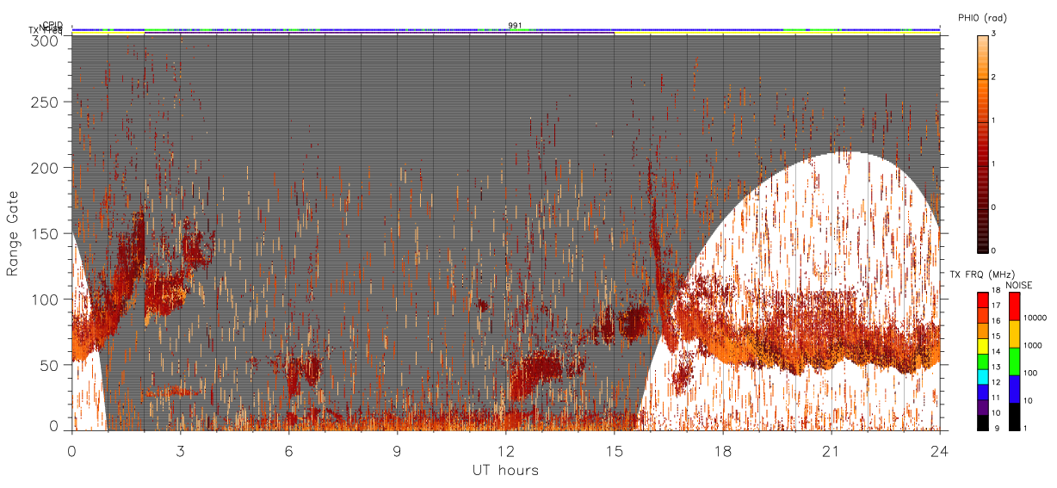Click the 12 tick label on UT hours axis
The height and width of the screenshot is (488, 1057).
[x=505, y=450]
